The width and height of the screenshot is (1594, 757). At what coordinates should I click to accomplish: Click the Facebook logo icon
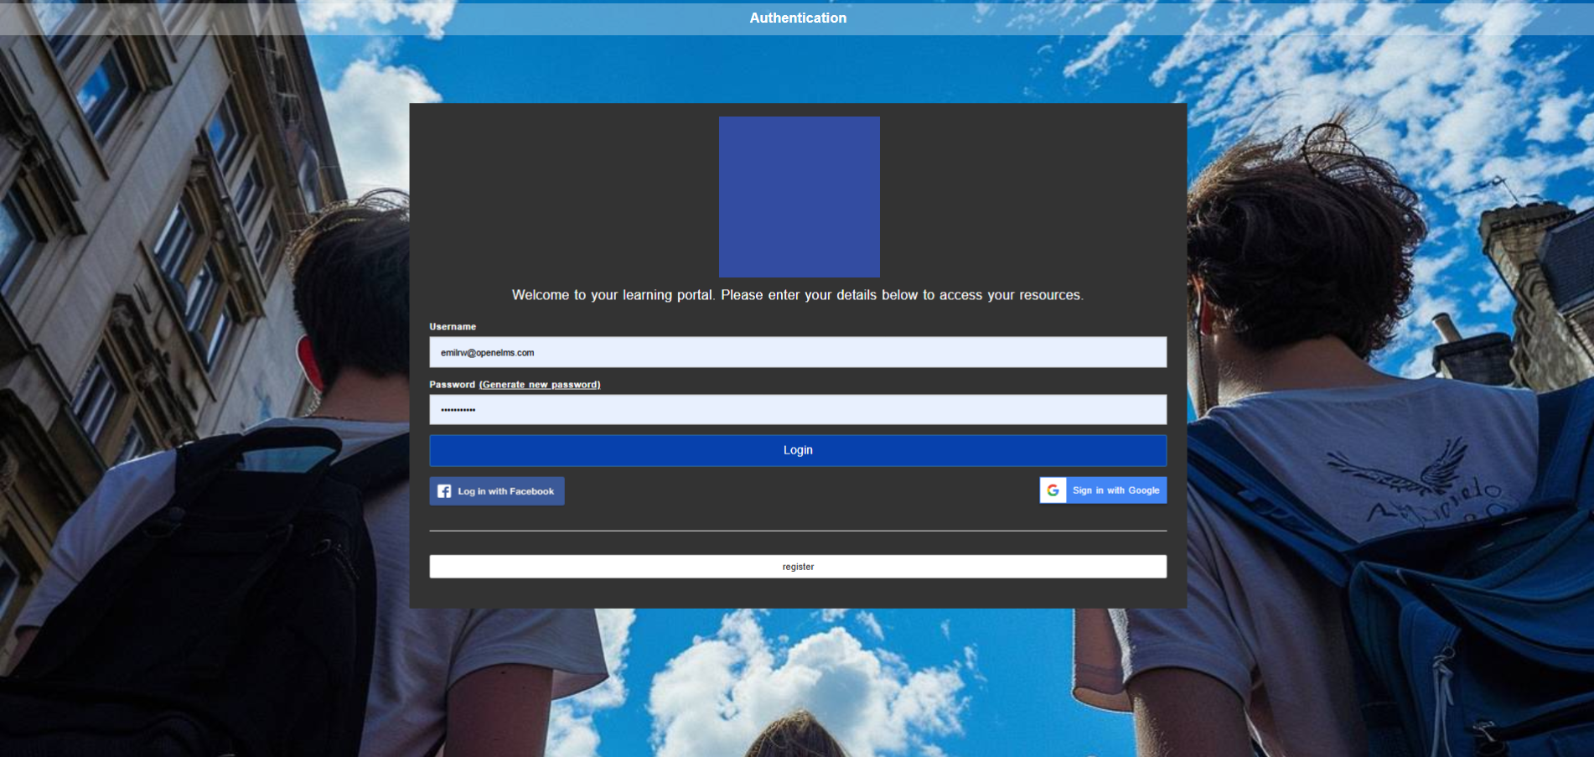pyautogui.click(x=444, y=491)
